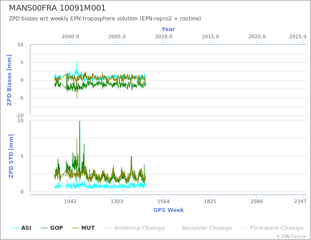Click the 1825 GPS week tick label
This screenshot has height=240, width=311.
[210, 201]
